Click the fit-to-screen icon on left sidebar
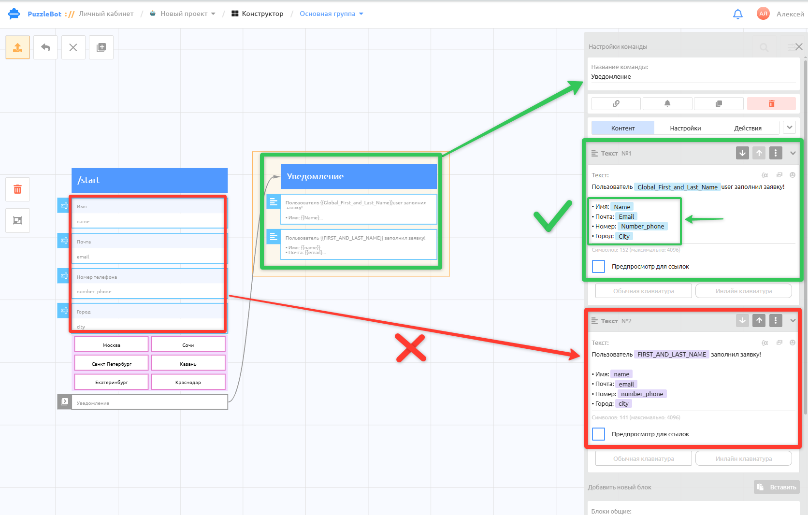This screenshot has width=808, height=515. click(x=18, y=220)
